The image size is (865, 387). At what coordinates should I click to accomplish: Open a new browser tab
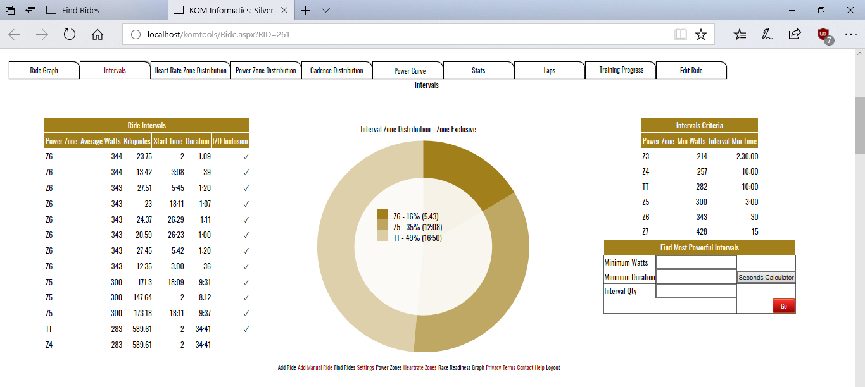click(x=306, y=11)
